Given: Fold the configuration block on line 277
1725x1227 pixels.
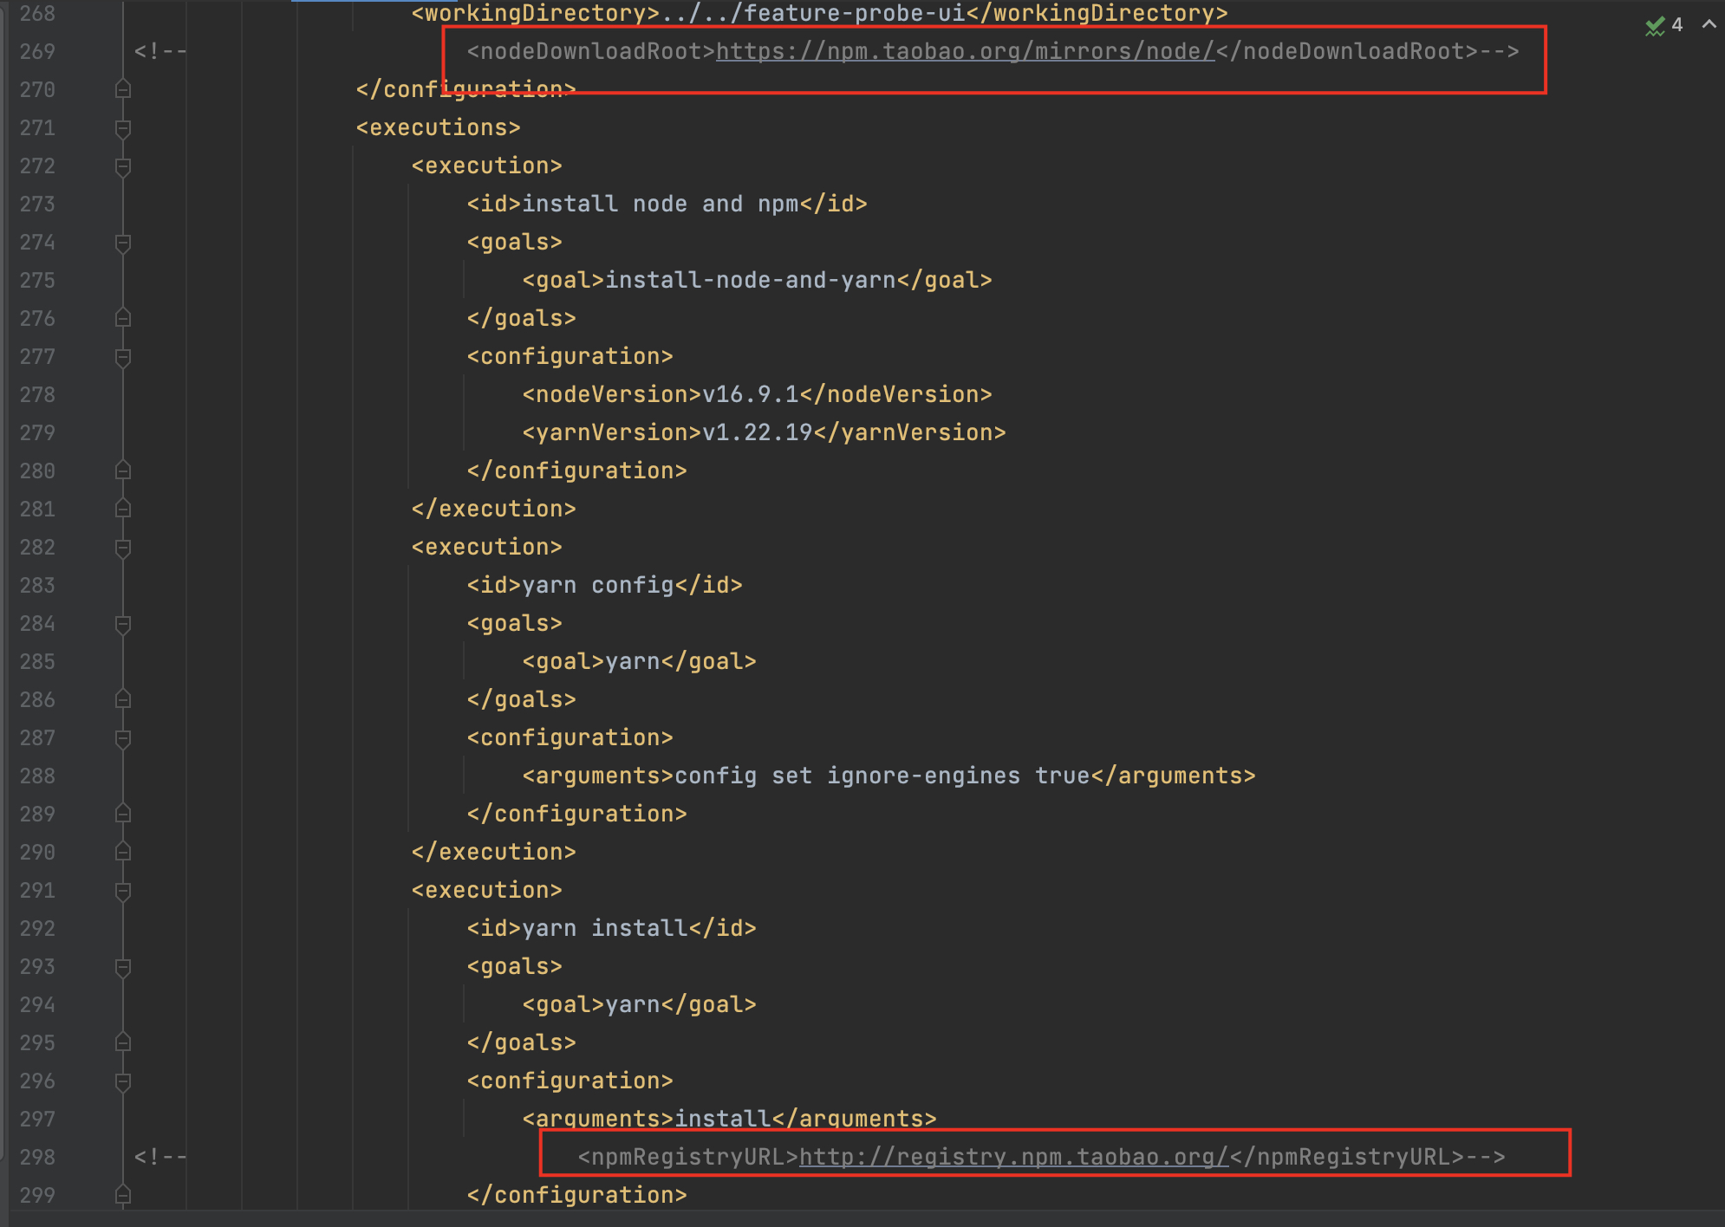Looking at the screenshot, I should 123,357.
